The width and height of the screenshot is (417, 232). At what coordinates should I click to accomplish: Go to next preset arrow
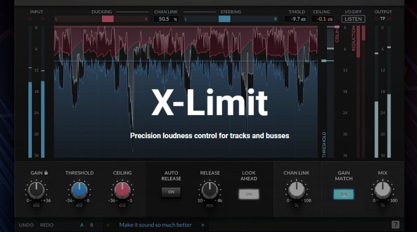[x=203, y=225]
